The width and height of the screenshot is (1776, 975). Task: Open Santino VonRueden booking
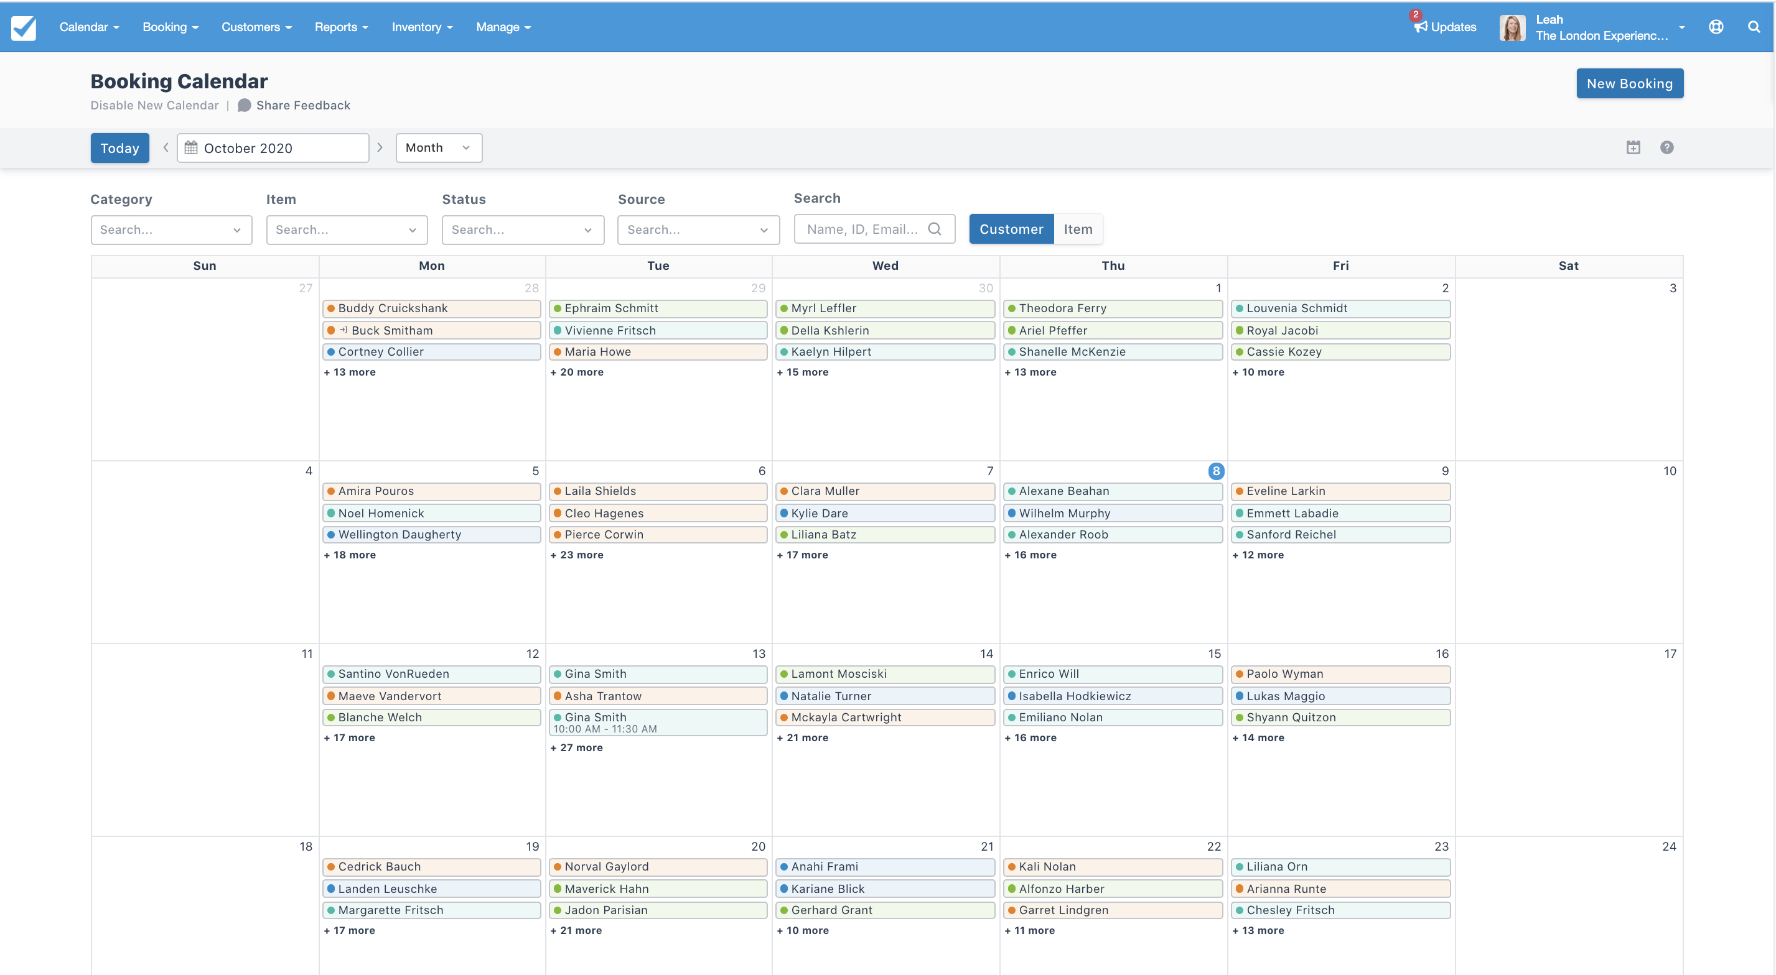click(432, 673)
